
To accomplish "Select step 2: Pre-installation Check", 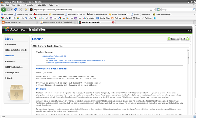I will pyautogui.click(x=15, y=50).
